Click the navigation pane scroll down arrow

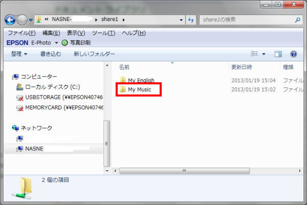click(107, 171)
